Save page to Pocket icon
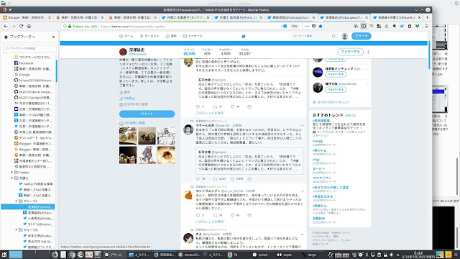 tap(313, 26)
